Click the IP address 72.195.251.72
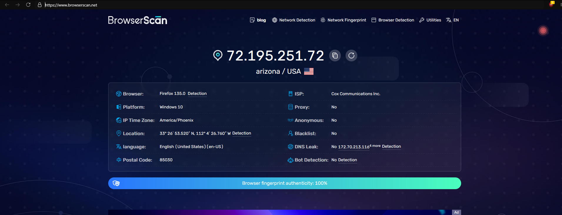 point(276,56)
